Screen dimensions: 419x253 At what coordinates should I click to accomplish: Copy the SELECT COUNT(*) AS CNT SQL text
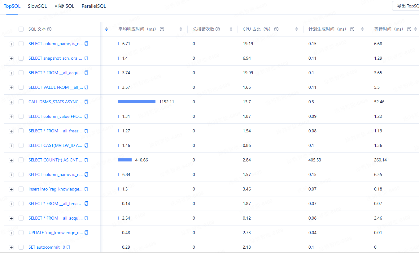(86, 160)
